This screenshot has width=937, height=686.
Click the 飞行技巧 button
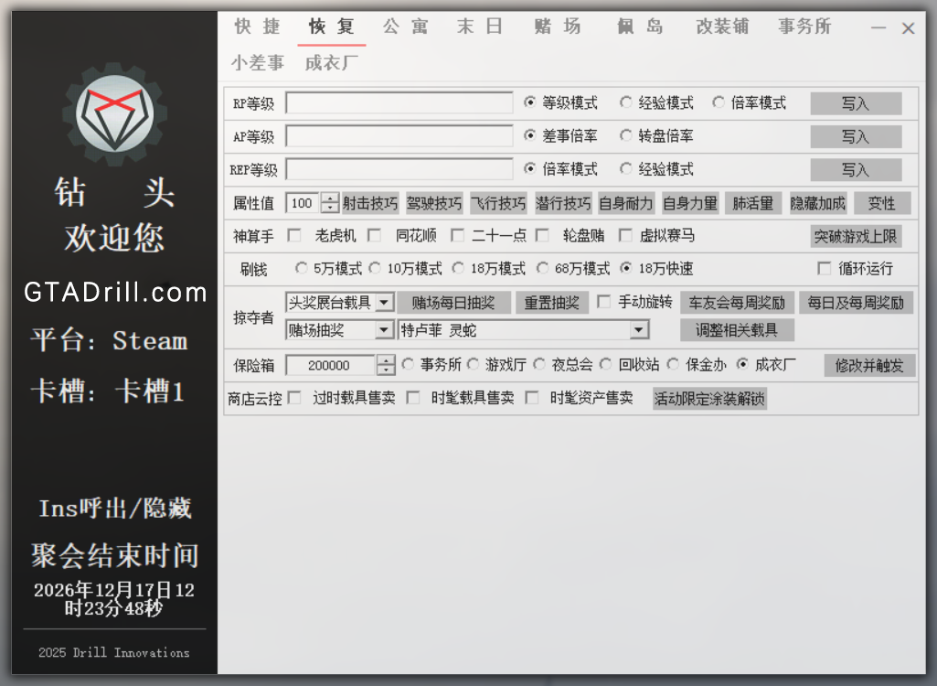(499, 203)
